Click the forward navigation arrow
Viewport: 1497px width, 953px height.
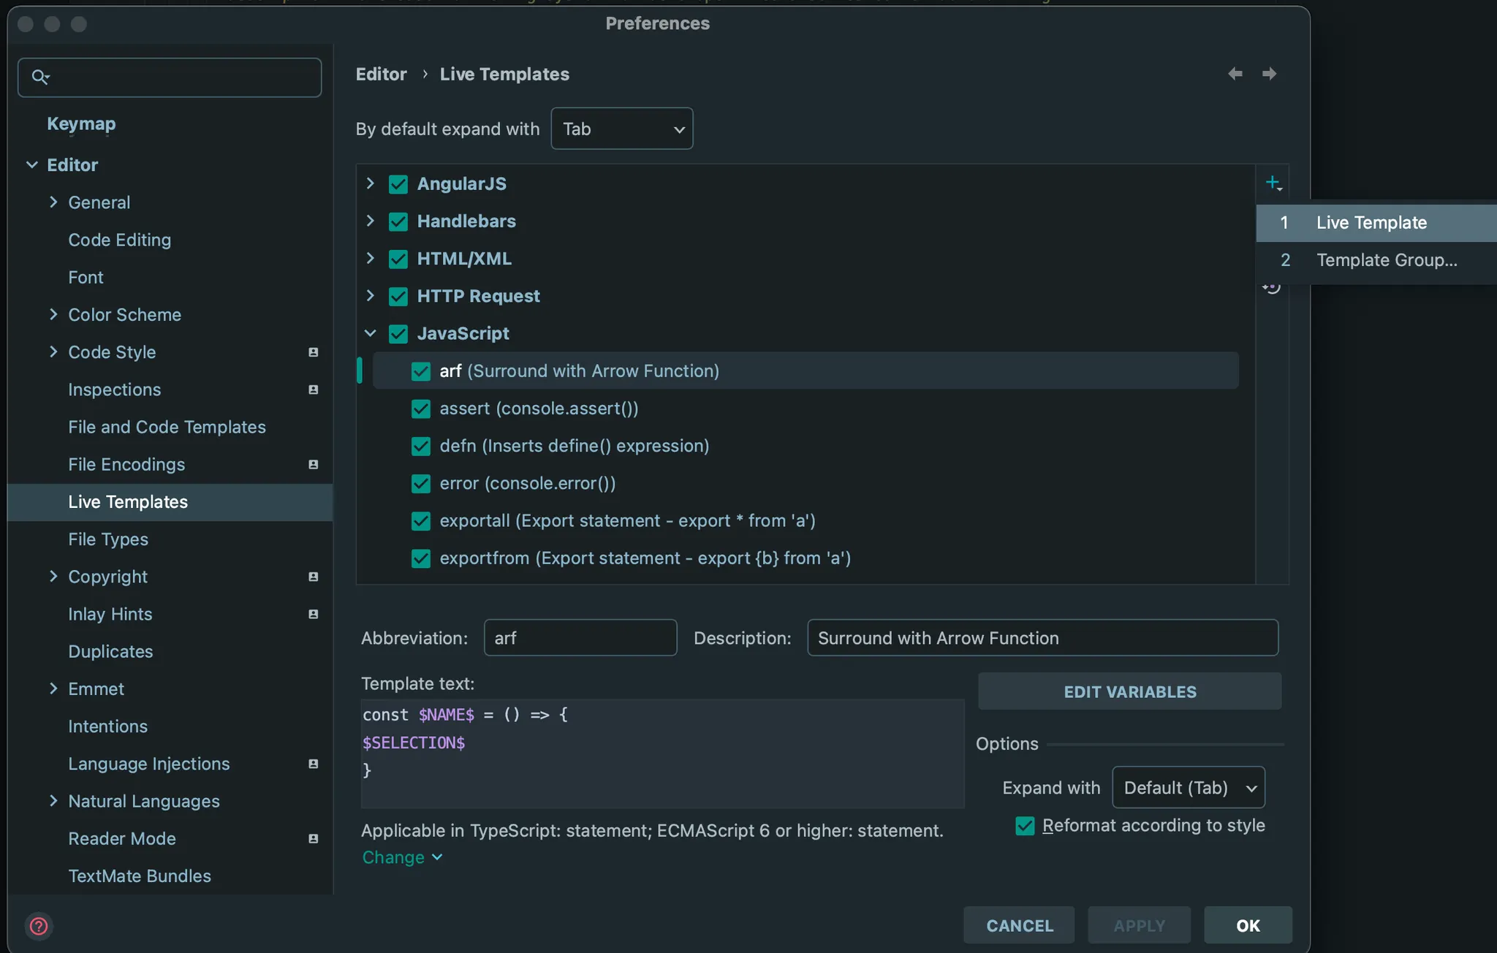tap(1270, 74)
